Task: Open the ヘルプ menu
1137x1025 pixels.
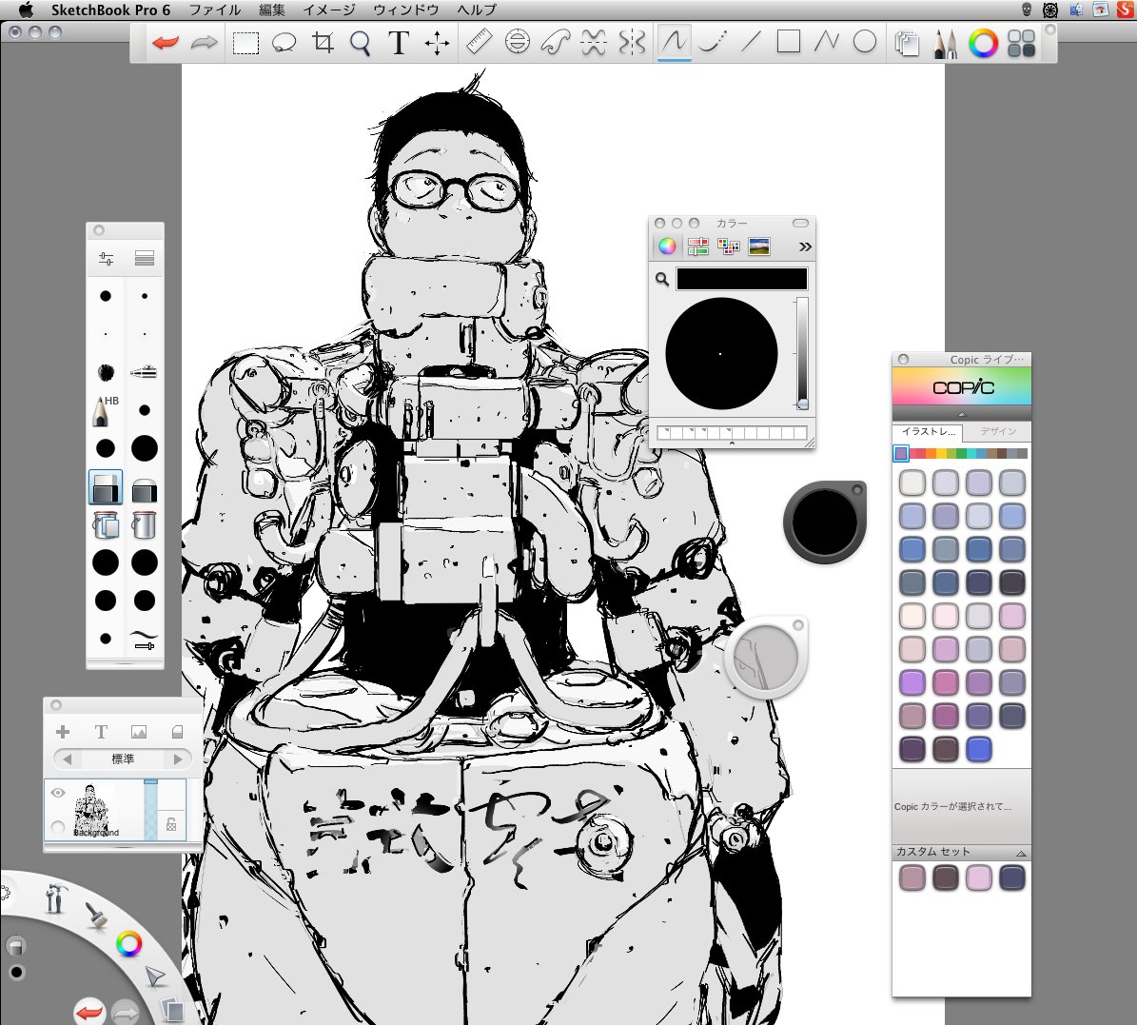Action: point(477,10)
